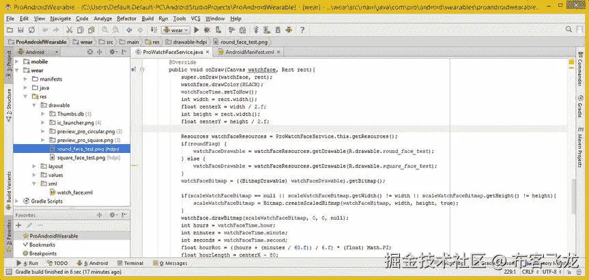Click the Paste icon in toolbar

click(91, 30)
